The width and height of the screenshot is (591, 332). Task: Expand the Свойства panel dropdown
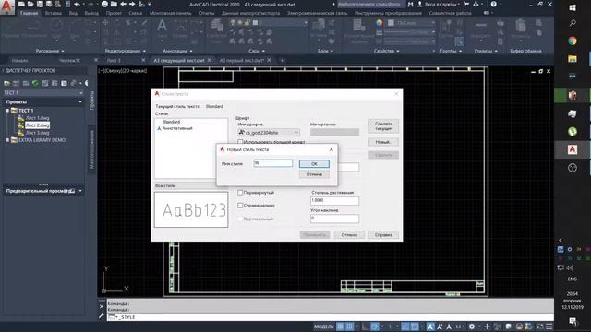pos(387,51)
